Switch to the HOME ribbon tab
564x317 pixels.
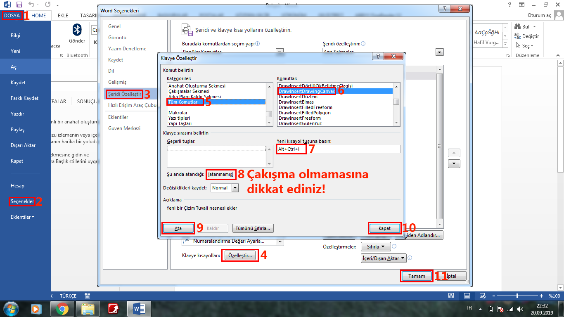coord(39,16)
